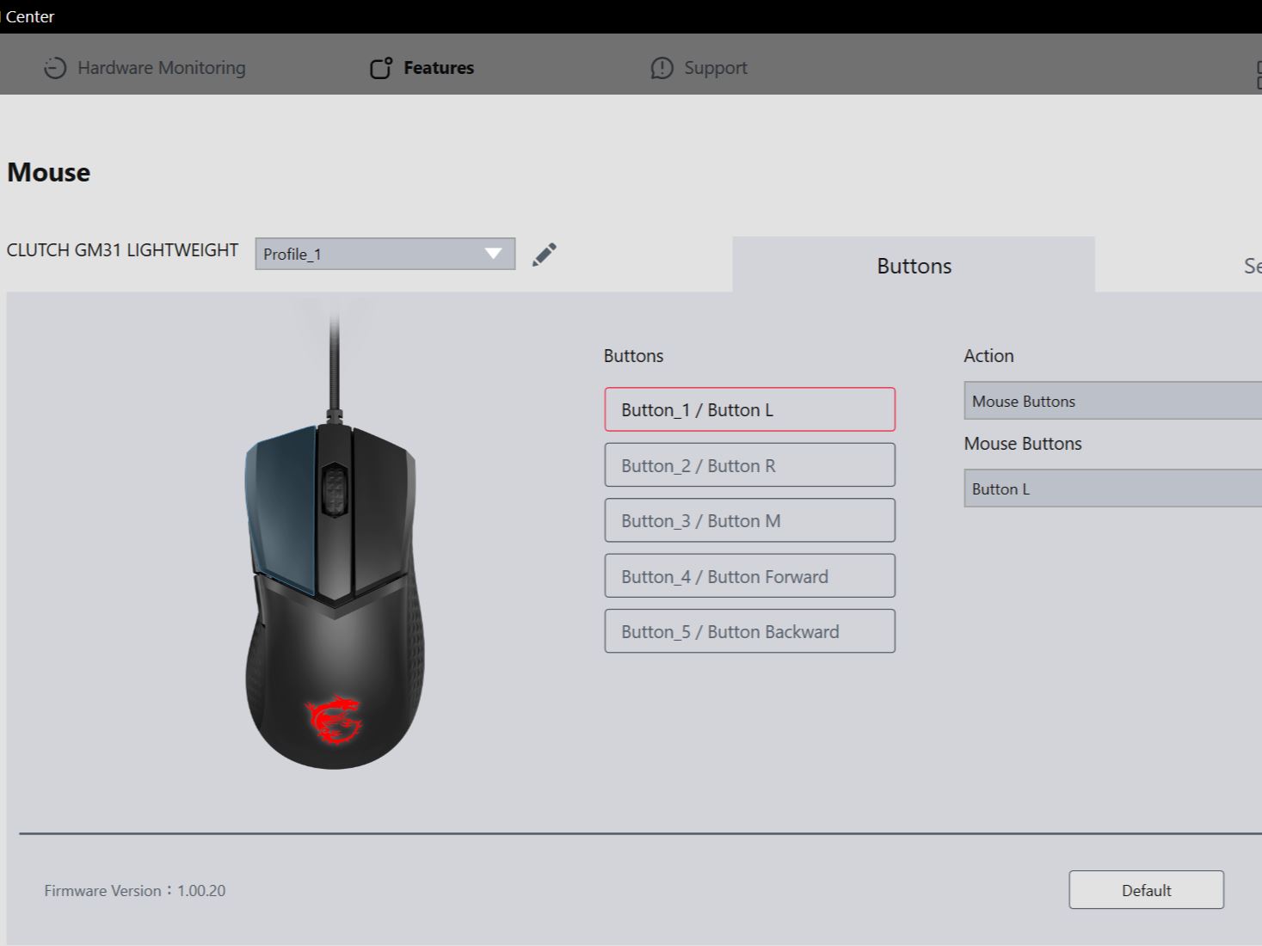Open the Hardware Monitoring tab
Screen dimensions: 1262x946
145,68
